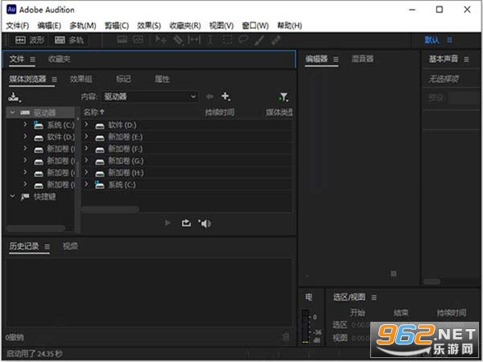The width and height of the screenshot is (483, 362).
Task: Switch to the 收藏夹 panel tab
Action: tap(59, 59)
